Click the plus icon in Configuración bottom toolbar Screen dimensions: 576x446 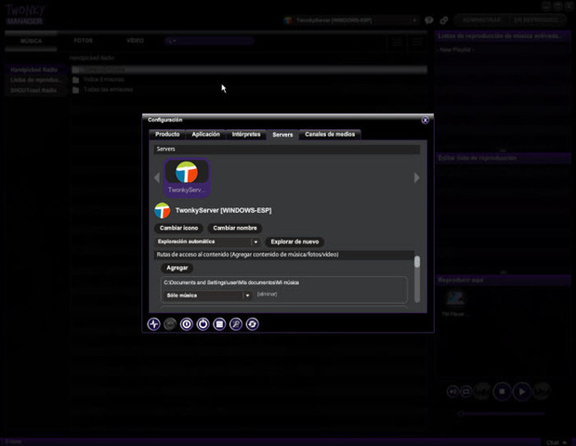(154, 324)
